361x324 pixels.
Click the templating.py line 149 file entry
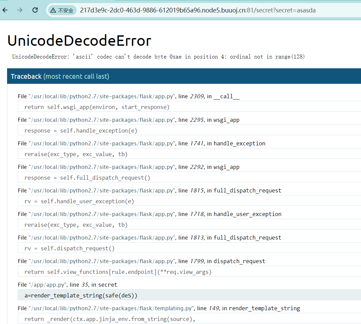pyautogui.click(x=159, y=308)
